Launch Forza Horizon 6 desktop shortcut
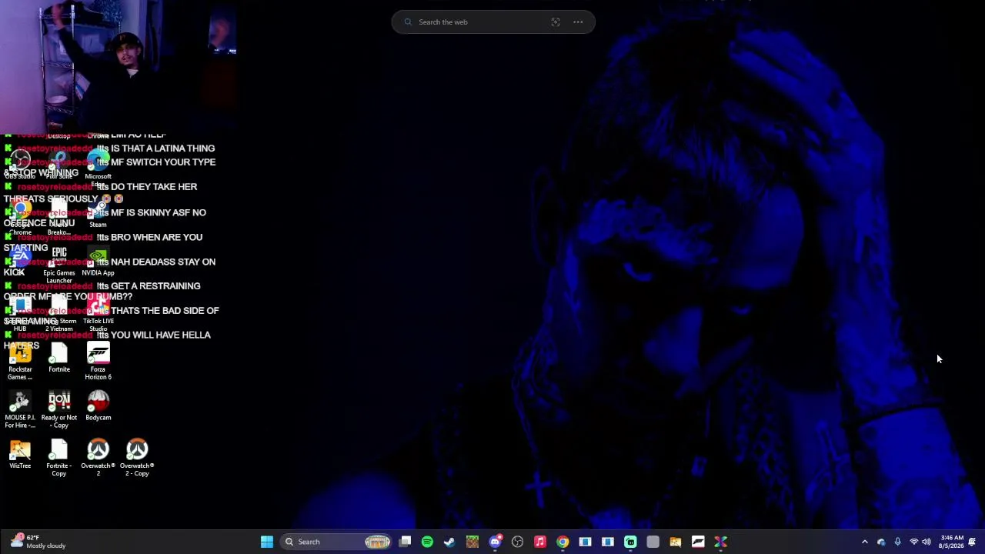985x554 pixels. click(98, 362)
